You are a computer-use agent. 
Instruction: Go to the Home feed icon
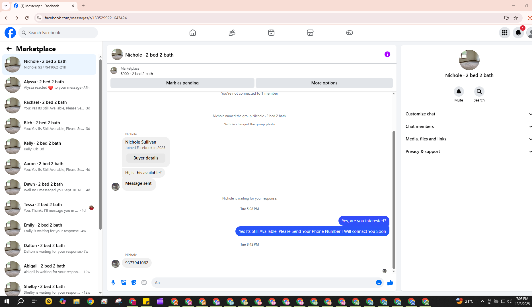(x=193, y=33)
